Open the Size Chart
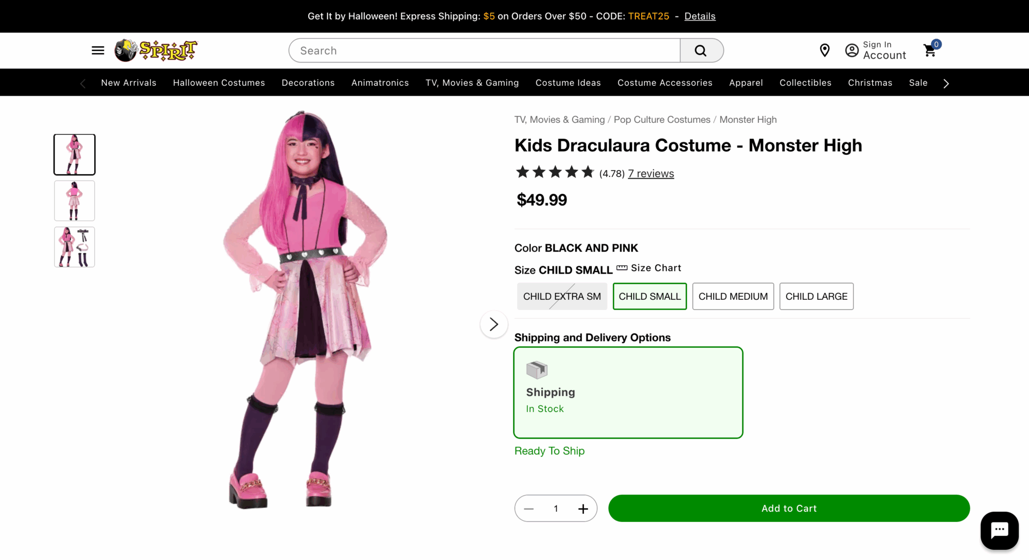This screenshot has width=1029, height=560. pos(649,268)
